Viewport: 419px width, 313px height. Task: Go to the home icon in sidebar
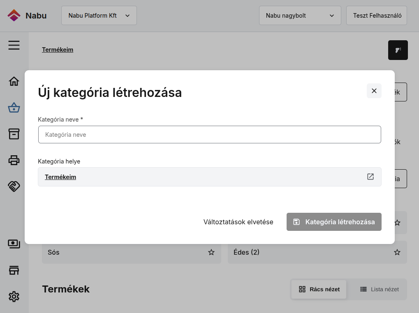14,81
